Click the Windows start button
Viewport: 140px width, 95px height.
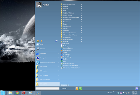click(3, 93)
